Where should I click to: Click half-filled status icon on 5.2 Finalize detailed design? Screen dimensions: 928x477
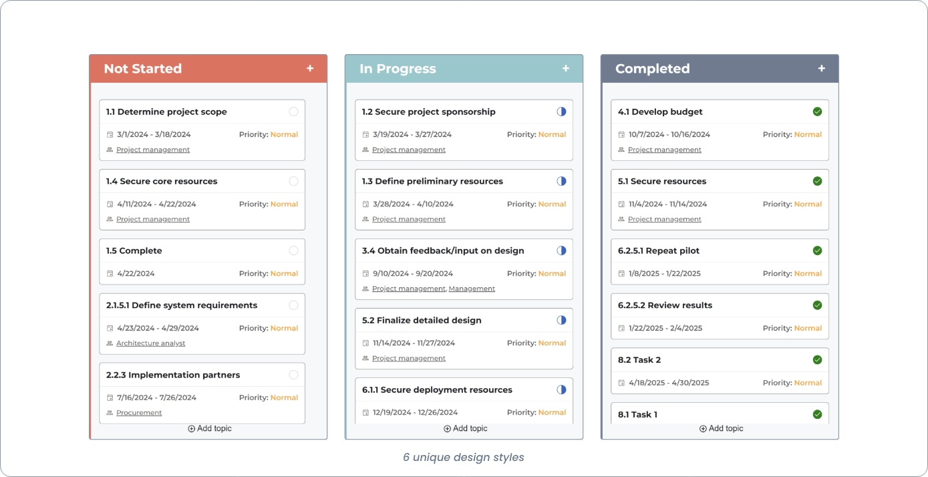click(561, 320)
